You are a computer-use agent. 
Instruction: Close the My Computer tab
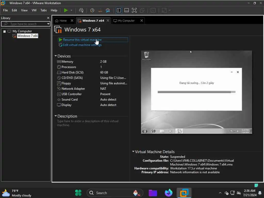142,20
